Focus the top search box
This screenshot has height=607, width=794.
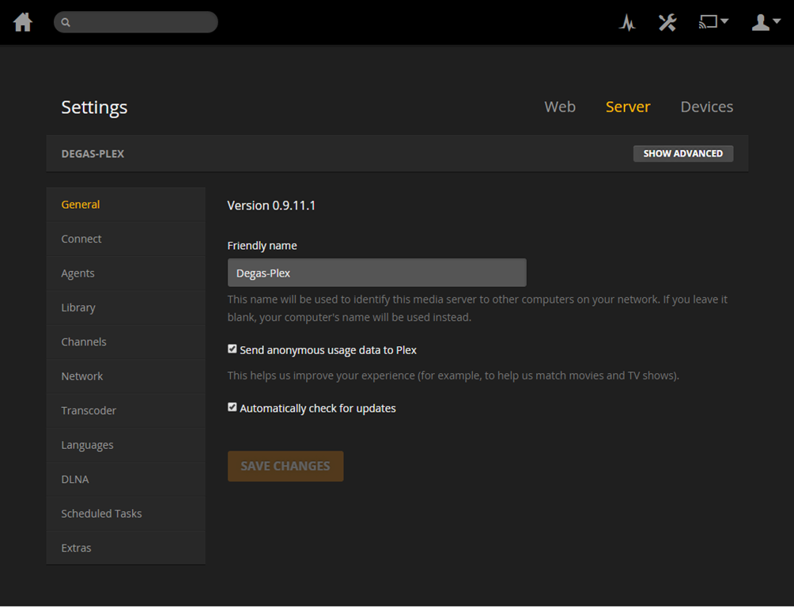pyautogui.click(x=142, y=22)
